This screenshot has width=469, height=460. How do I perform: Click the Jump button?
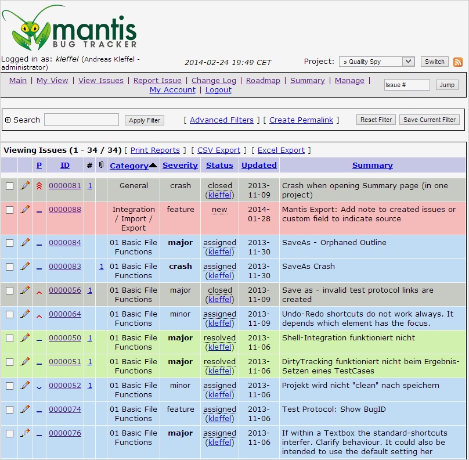(447, 85)
